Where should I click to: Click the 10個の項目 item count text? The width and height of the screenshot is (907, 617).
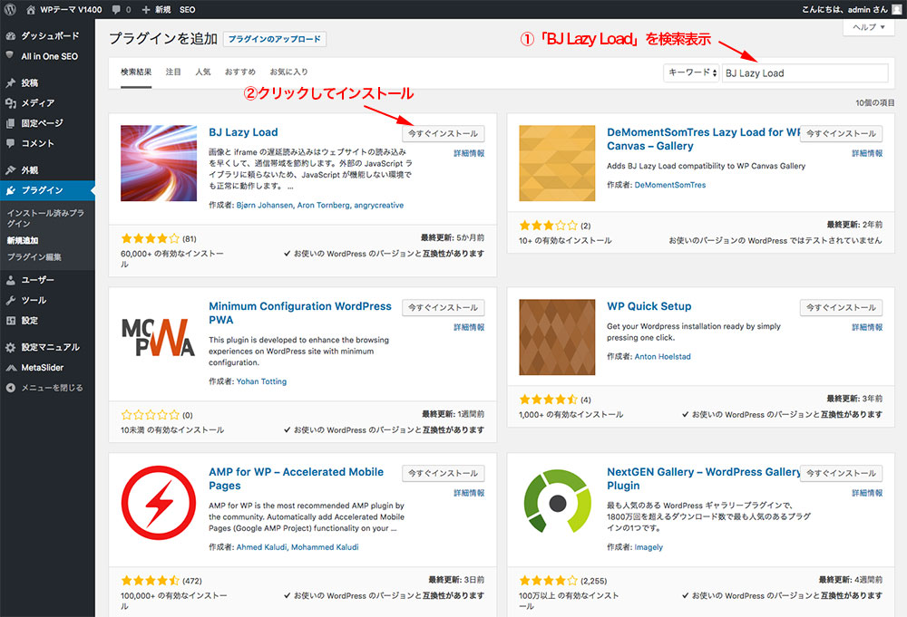point(875,103)
